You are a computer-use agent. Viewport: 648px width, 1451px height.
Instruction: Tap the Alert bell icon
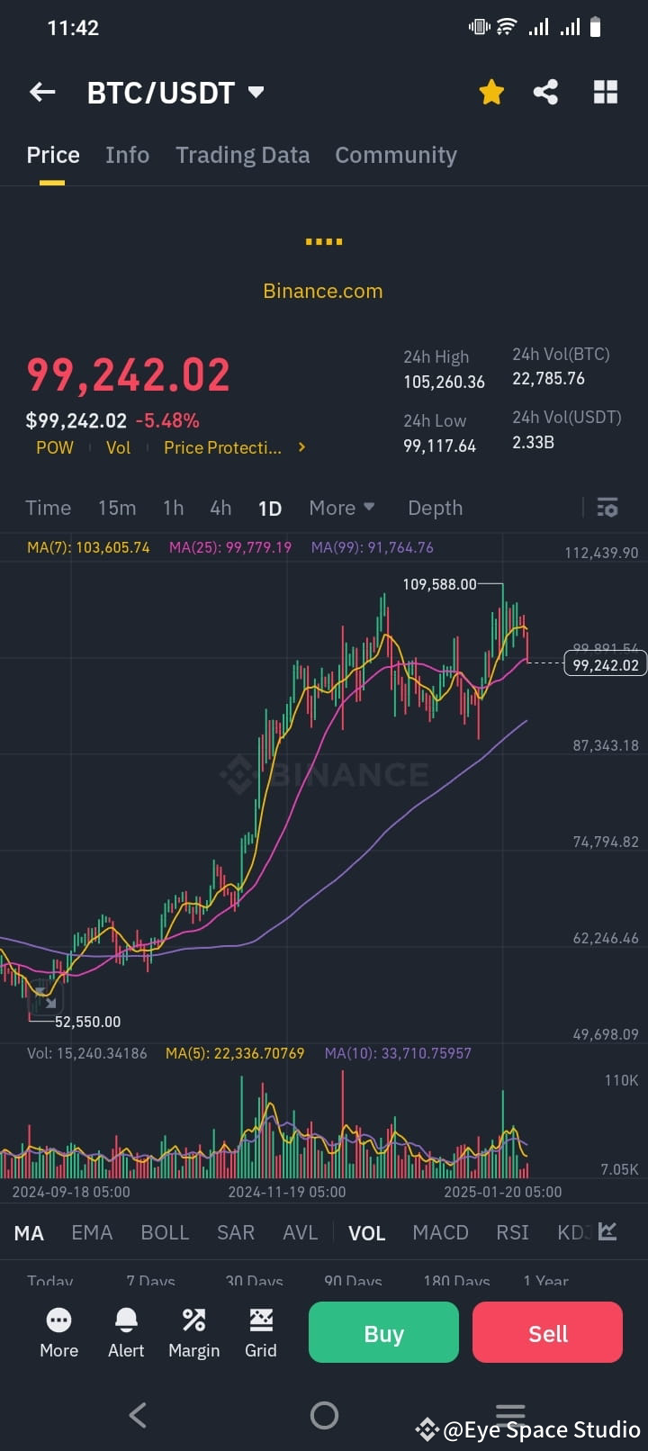point(125,1320)
